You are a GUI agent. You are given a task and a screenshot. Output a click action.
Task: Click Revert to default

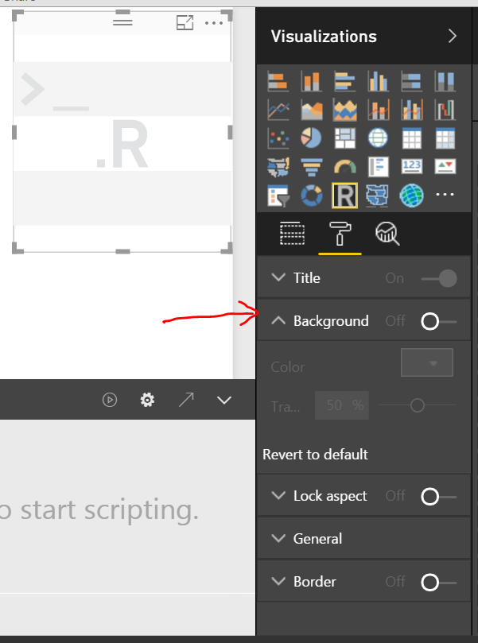pos(315,455)
